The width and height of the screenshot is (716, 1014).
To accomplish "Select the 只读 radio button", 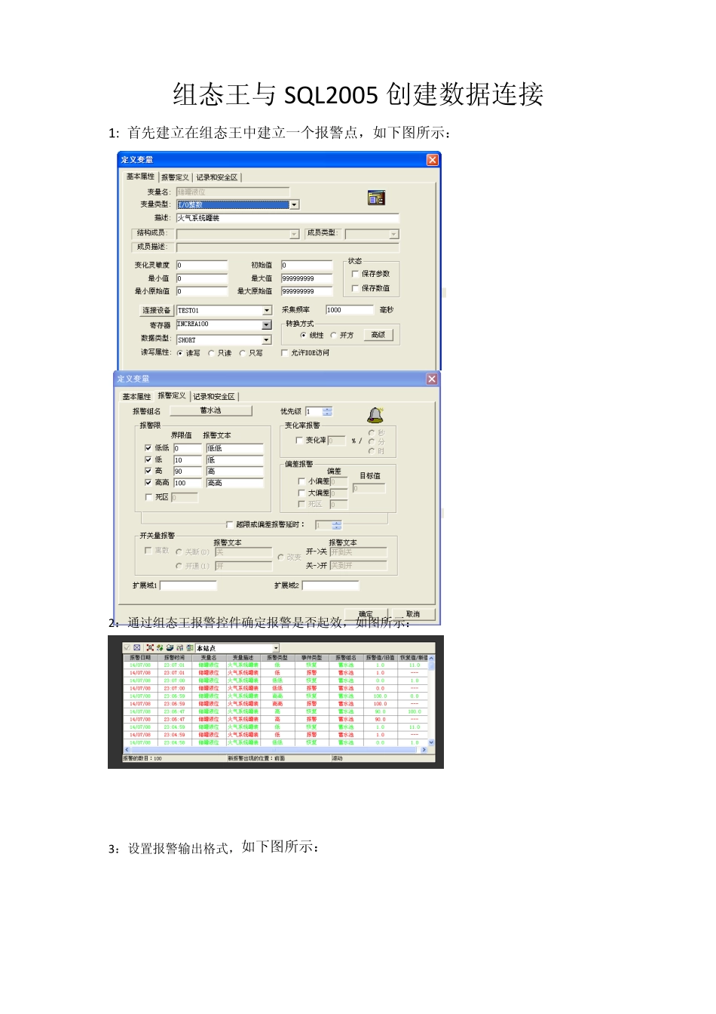I will [212, 353].
